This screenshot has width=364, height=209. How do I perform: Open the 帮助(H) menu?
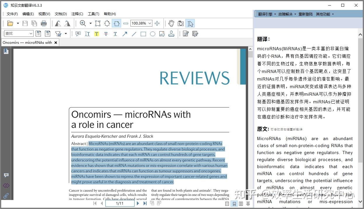click(x=110, y=14)
